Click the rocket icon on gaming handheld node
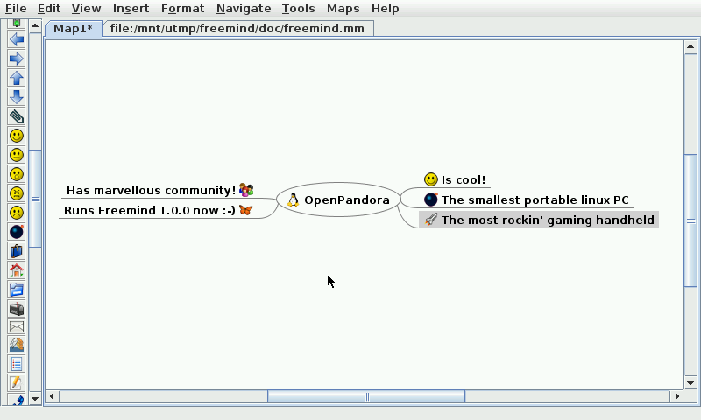The image size is (701, 420). tap(431, 219)
